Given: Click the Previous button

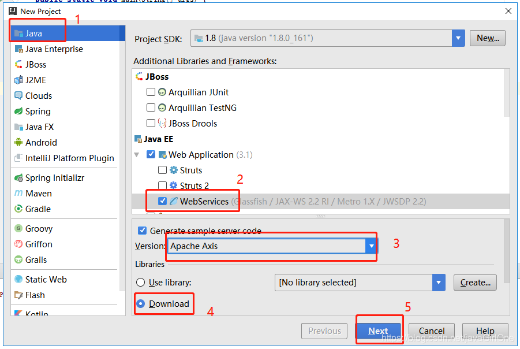Looking at the screenshot, I should pos(324,331).
